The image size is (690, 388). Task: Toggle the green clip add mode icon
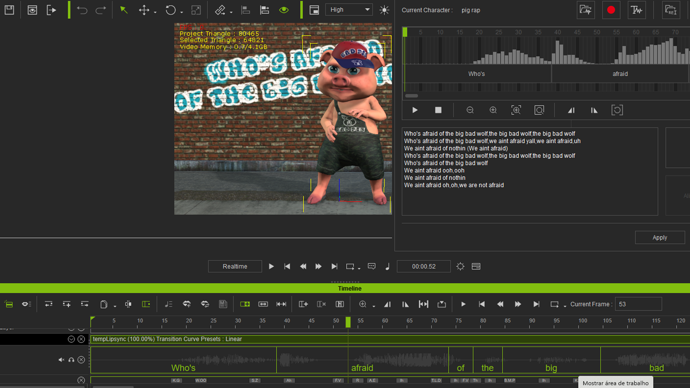(x=245, y=304)
